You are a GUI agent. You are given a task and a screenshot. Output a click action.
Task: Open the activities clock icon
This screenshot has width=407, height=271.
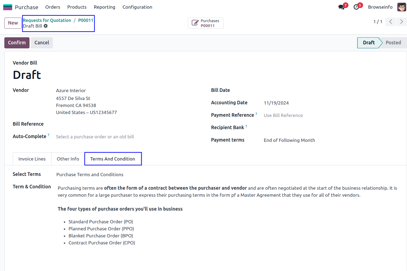click(356, 7)
